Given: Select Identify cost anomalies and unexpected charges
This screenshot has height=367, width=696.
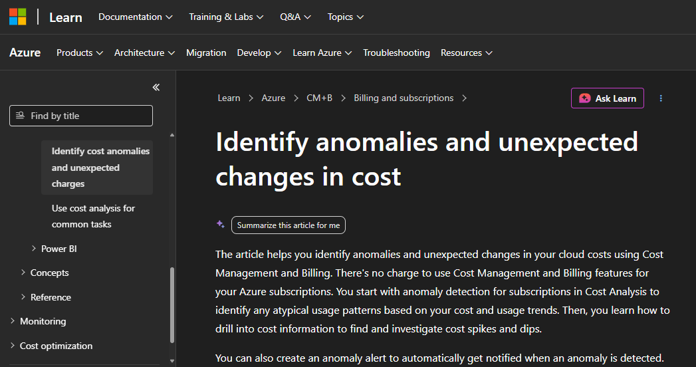Looking at the screenshot, I should pos(97,168).
